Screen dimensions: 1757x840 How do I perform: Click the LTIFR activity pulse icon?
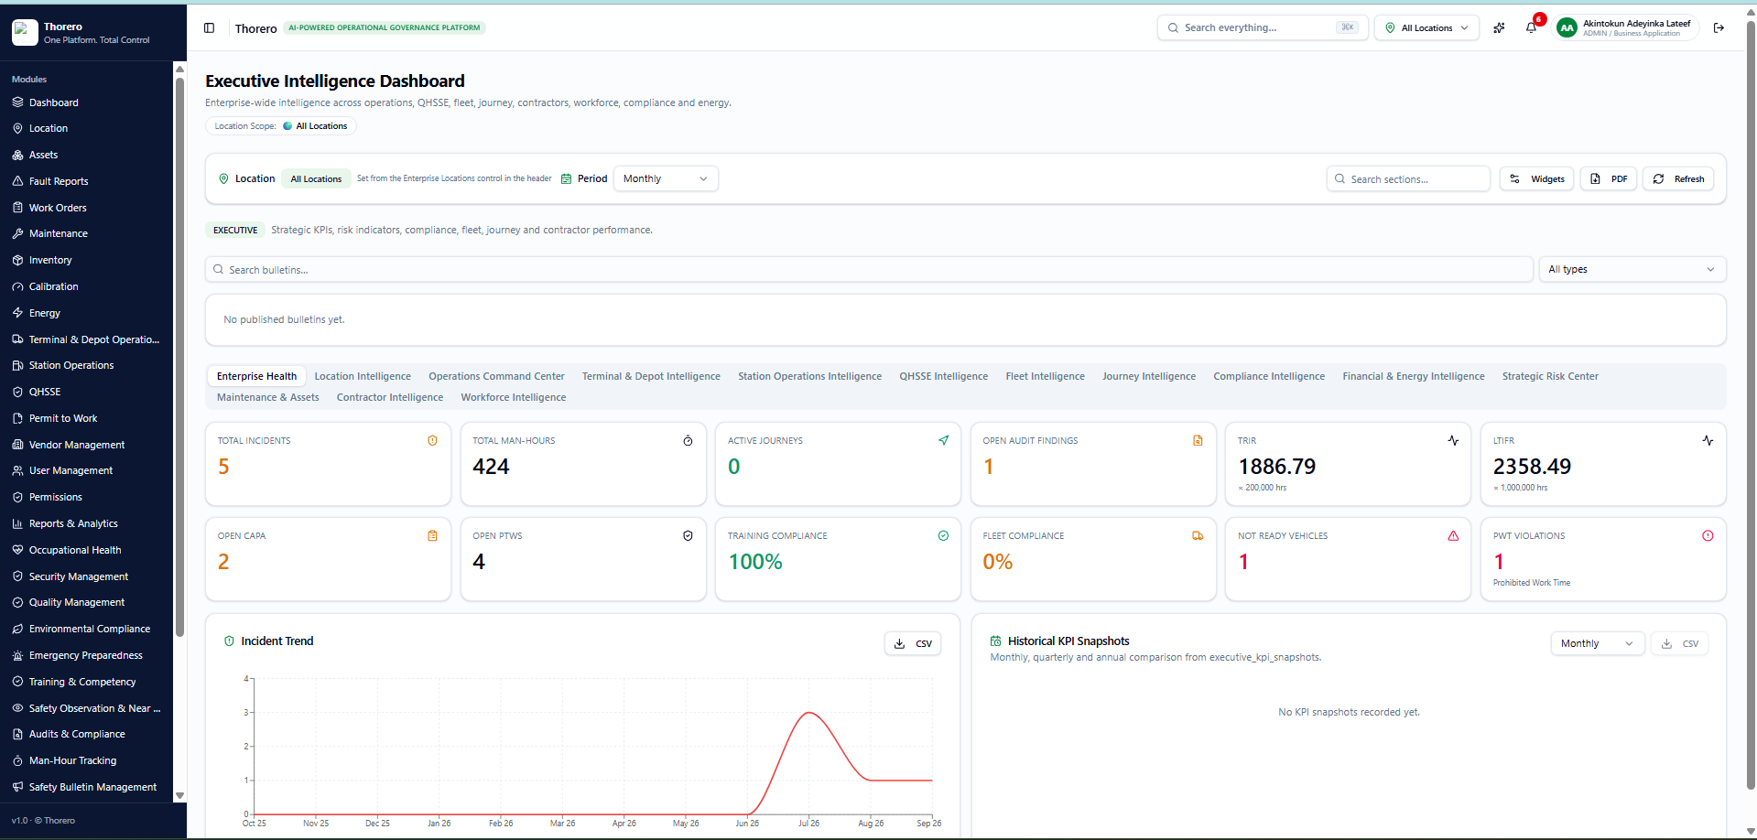tap(1708, 440)
